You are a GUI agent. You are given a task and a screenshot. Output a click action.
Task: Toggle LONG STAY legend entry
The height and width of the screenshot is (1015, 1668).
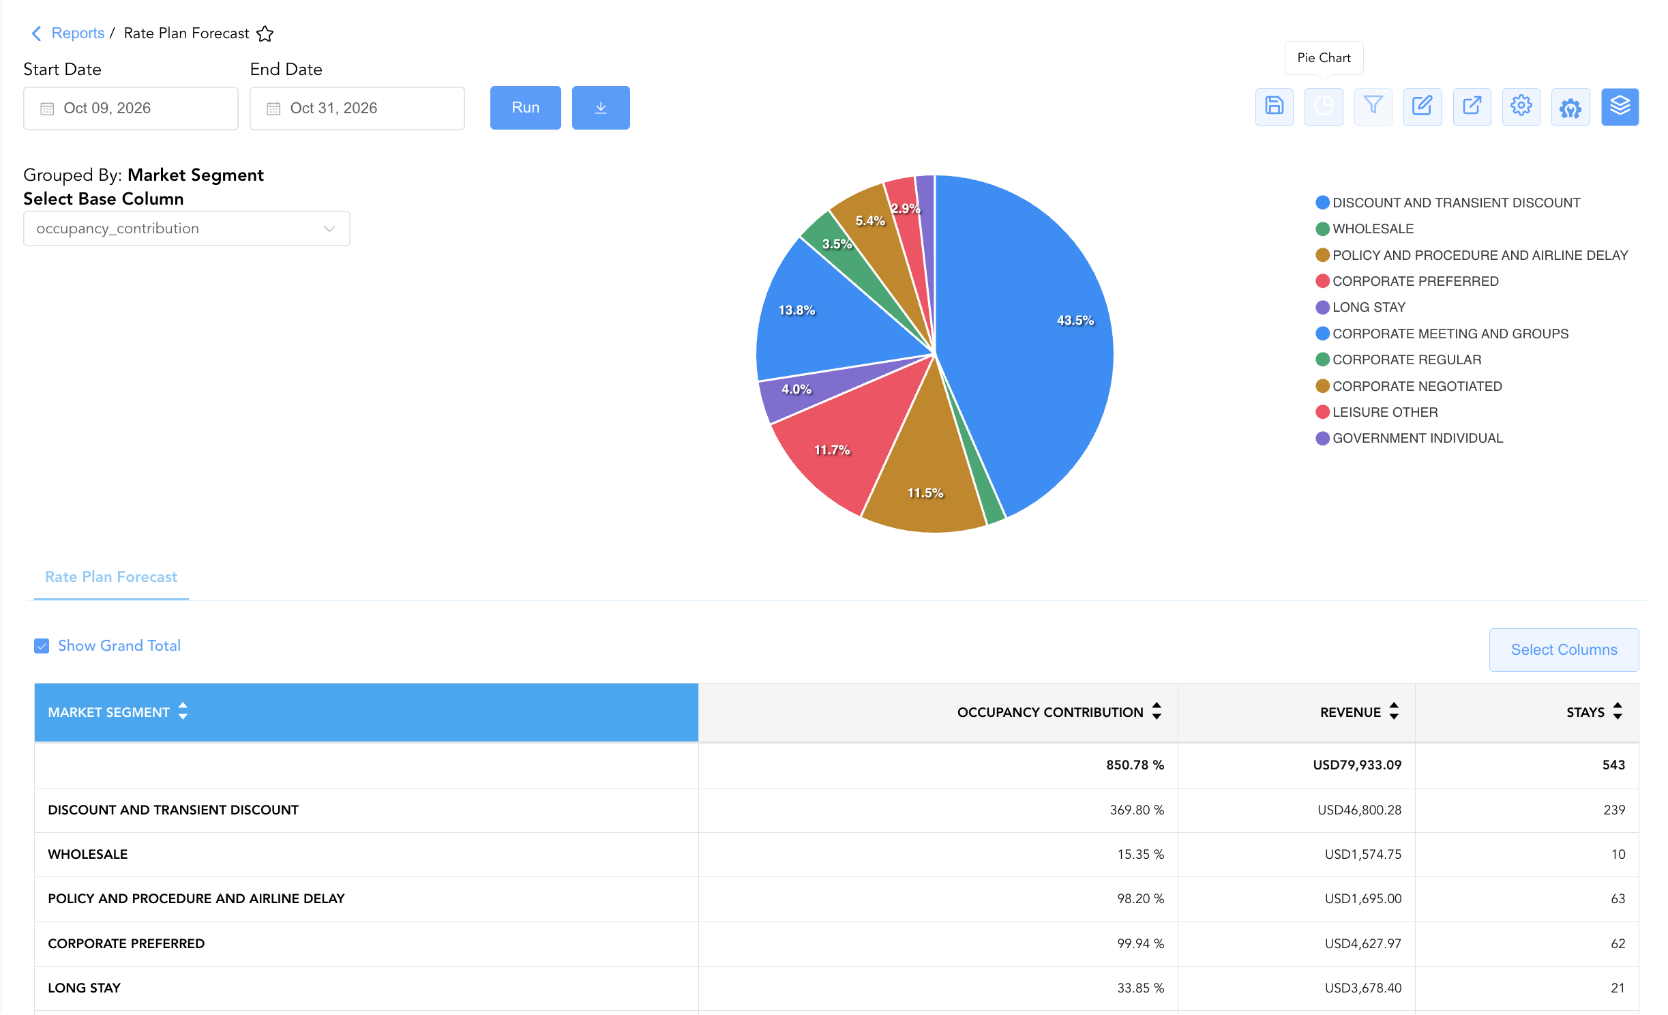coord(1360,307)
